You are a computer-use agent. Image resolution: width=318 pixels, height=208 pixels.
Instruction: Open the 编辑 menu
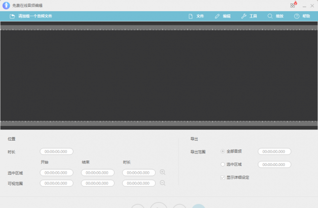pos(223,16)
